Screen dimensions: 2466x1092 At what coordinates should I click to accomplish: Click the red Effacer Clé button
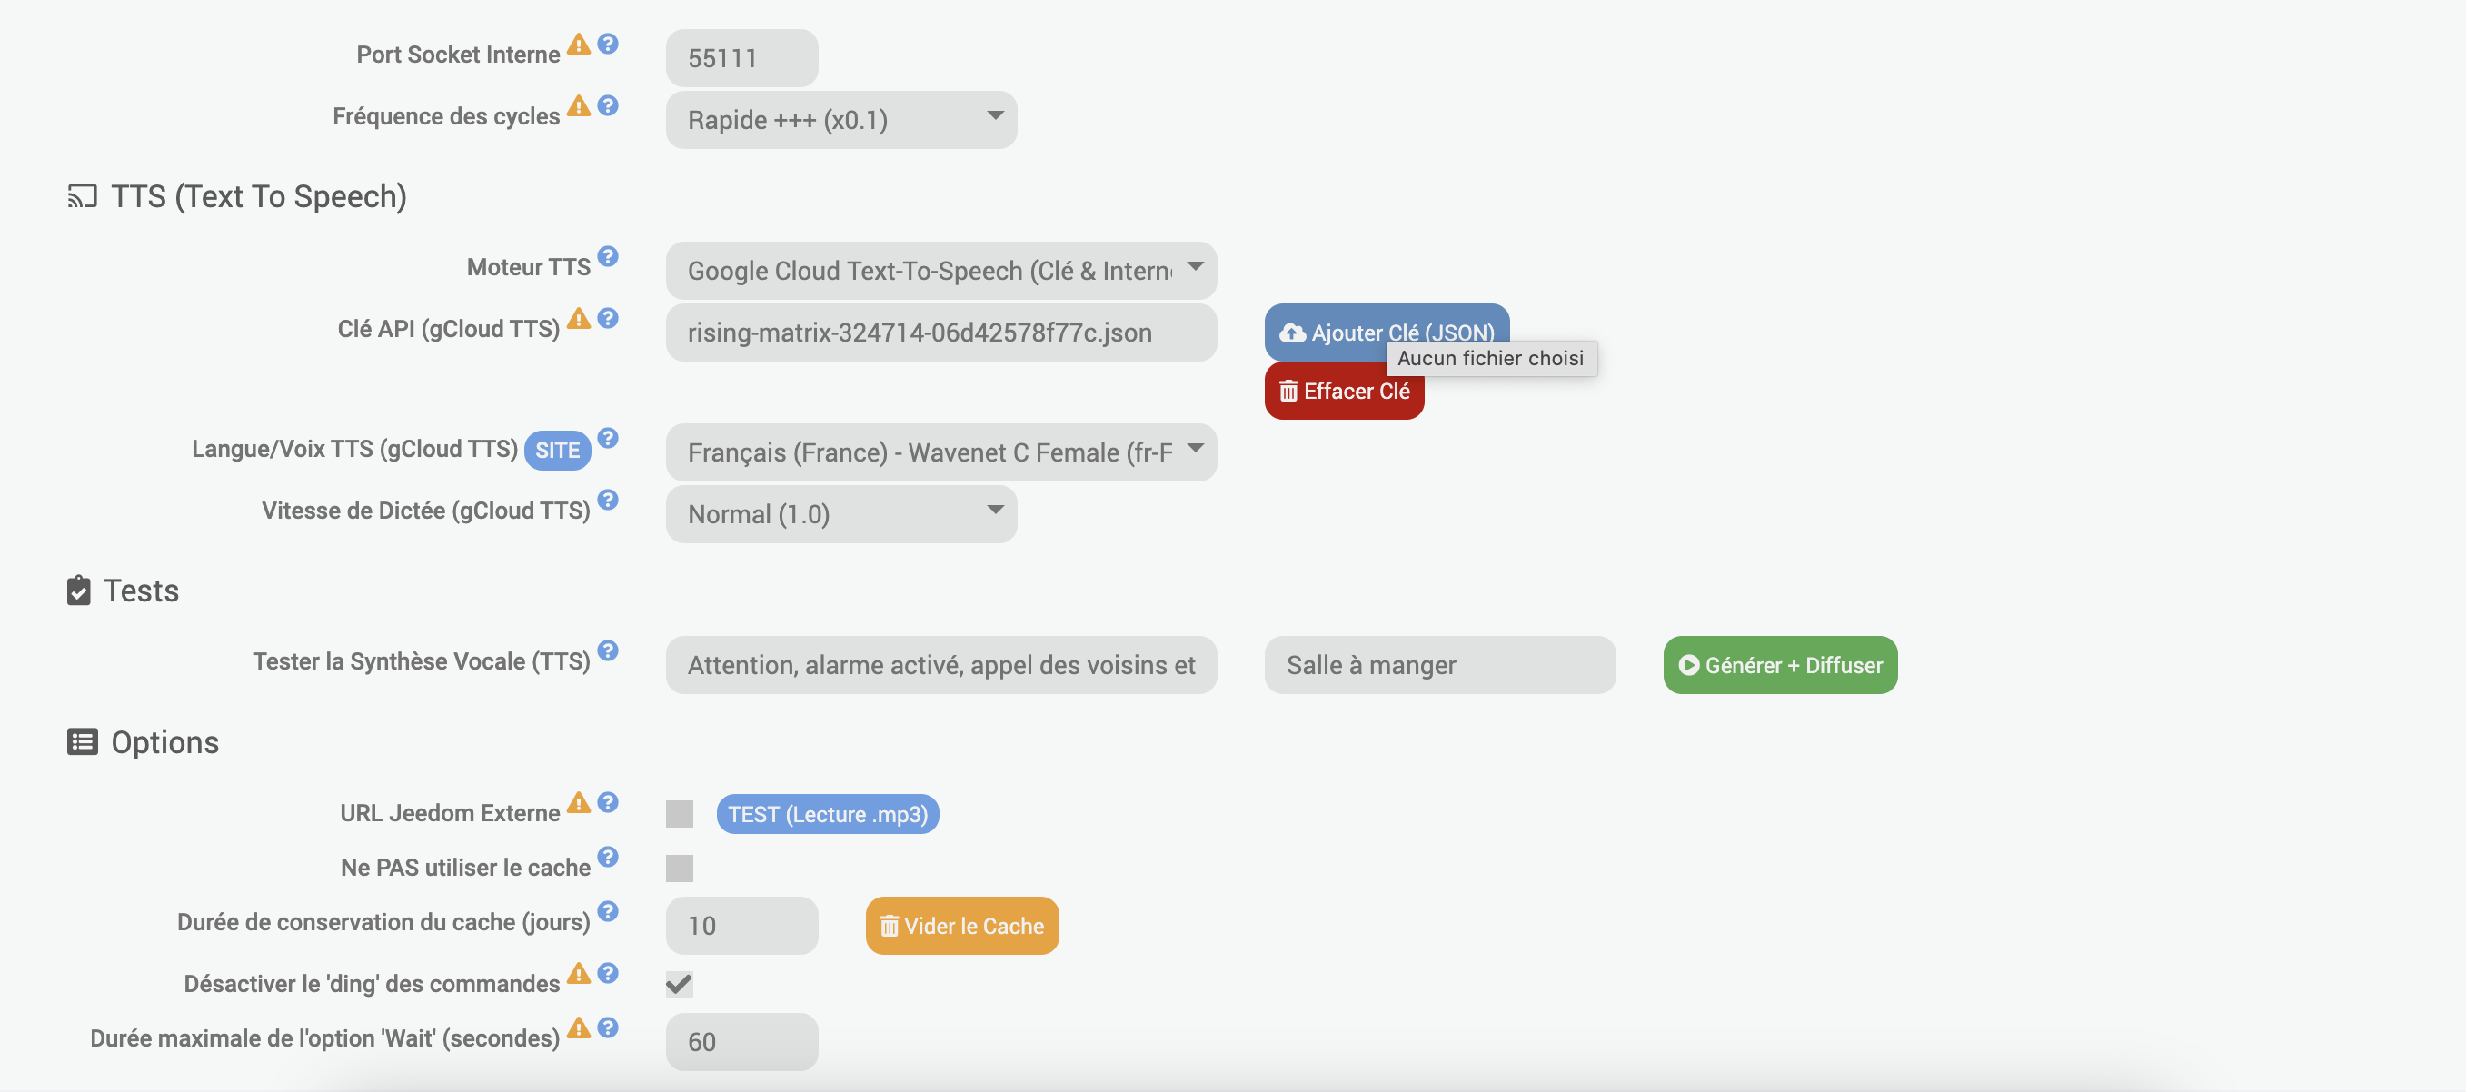pos(1344,392)
